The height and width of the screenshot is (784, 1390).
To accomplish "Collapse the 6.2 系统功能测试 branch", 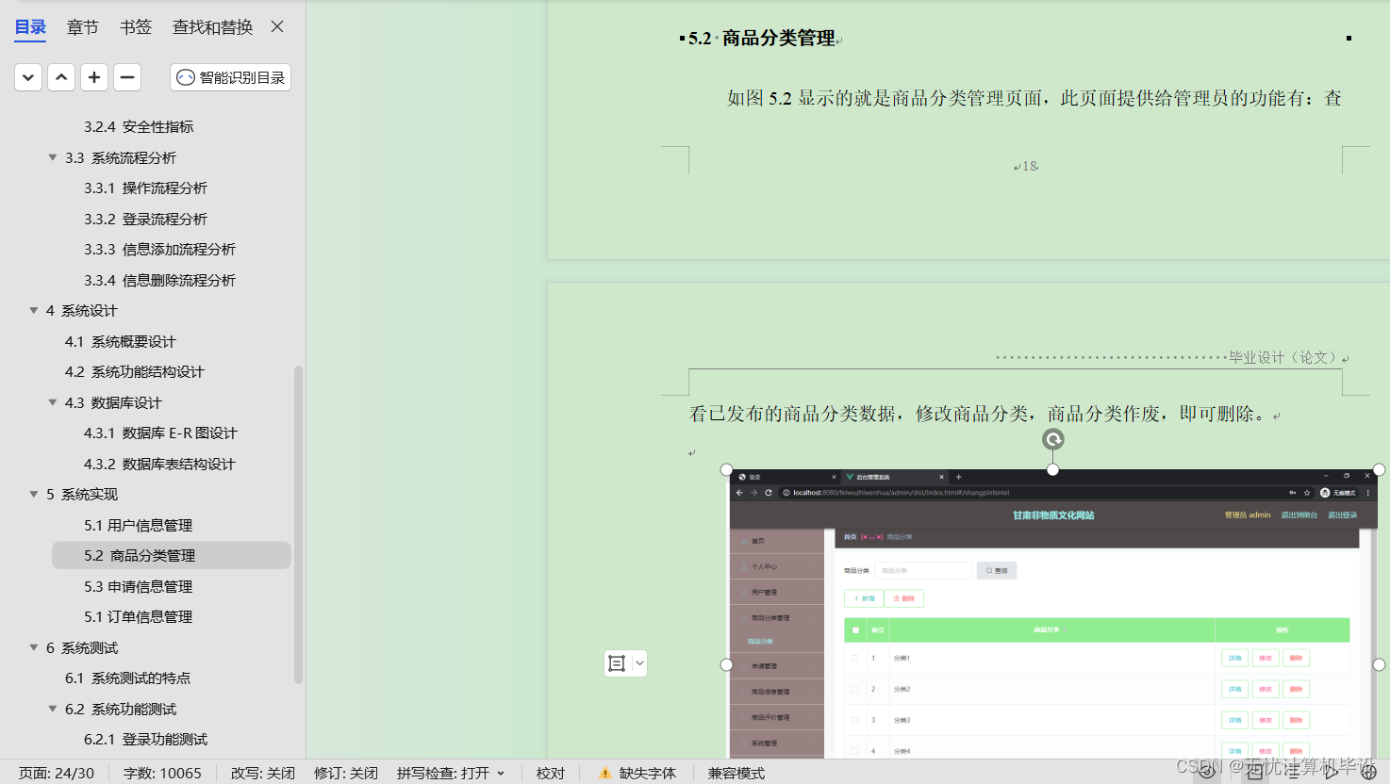I will click(52, 709).
